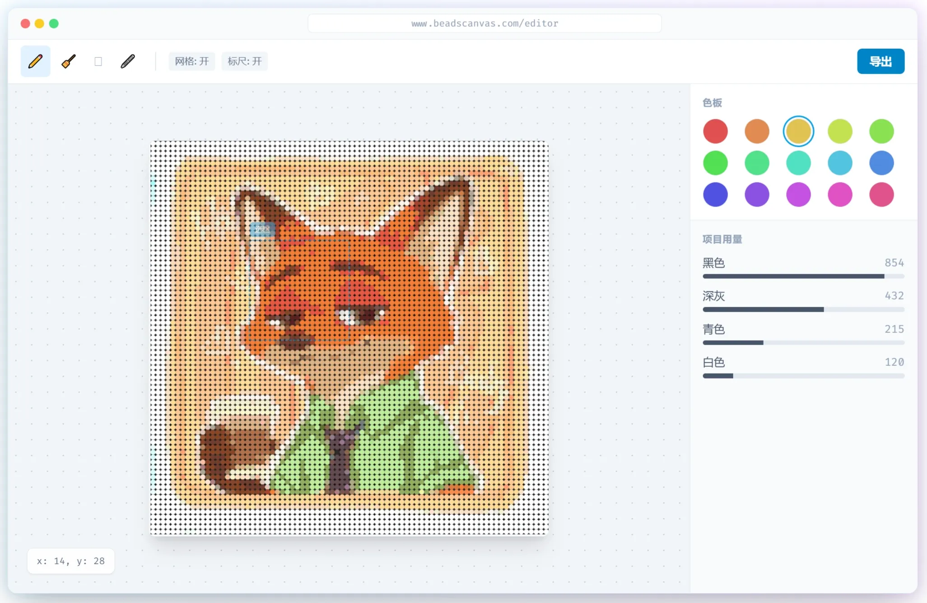Click the 选区 selection label on canvas

(x=262, y=229)
